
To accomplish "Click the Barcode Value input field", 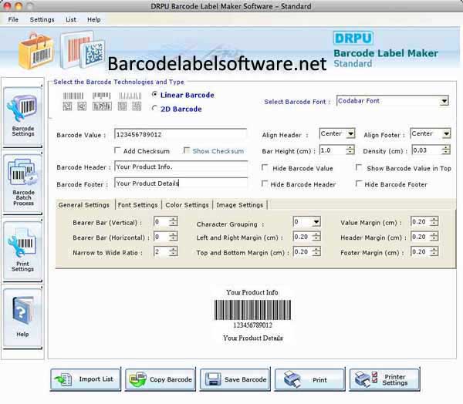I will tap(181, 135).
